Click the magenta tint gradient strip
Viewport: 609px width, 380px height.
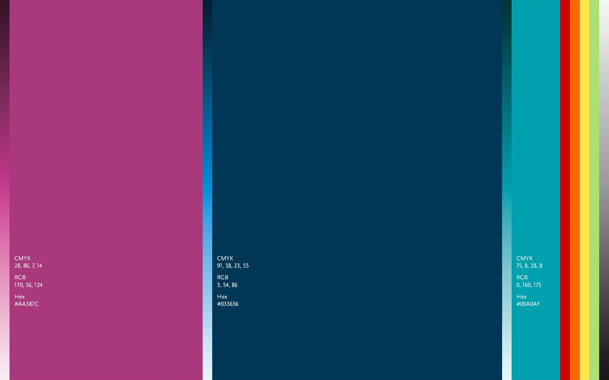pos(4,190)
